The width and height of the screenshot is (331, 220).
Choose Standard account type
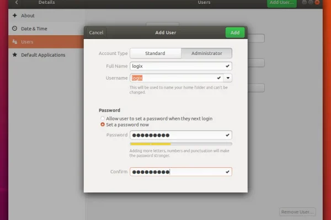[x=156, y=53]
